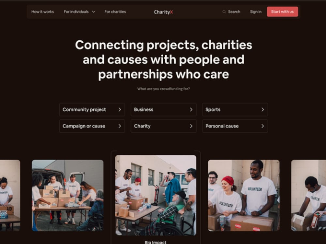Viewport: 326px width, 244px height.
Task: Click the Charity category chevron
Action: pos(191,126)
